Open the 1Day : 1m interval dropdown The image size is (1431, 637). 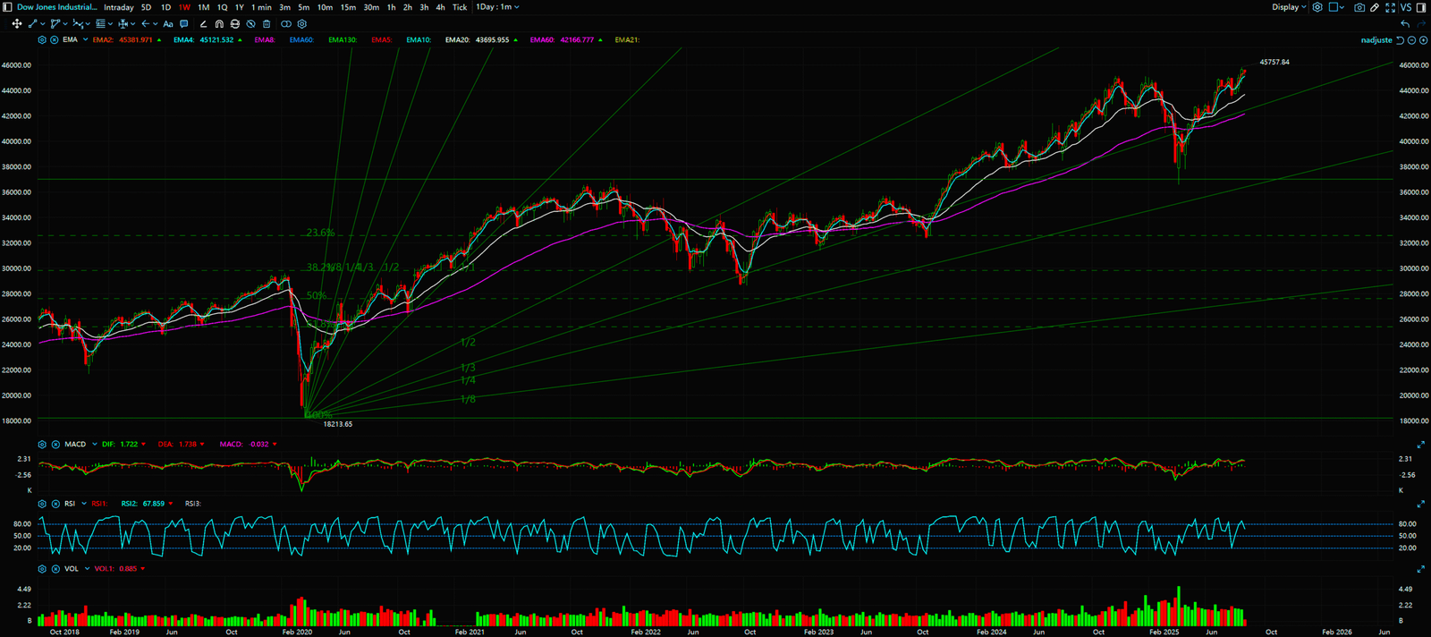coord(497,7)
